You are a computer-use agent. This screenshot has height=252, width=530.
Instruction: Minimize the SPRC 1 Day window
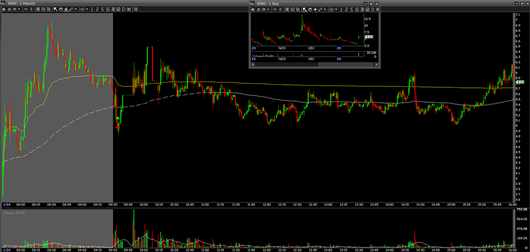[365, 4]
